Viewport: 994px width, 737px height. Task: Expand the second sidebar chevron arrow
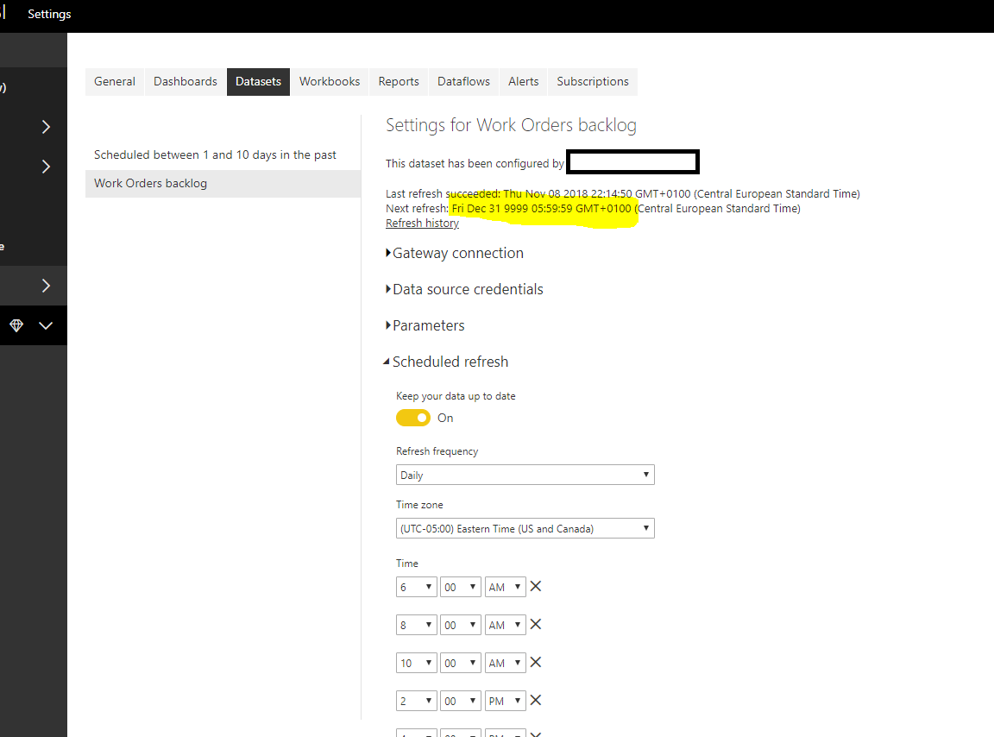[x=46, y=167]
